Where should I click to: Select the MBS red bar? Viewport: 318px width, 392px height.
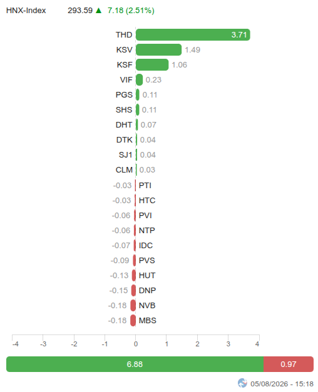(133, 321)
